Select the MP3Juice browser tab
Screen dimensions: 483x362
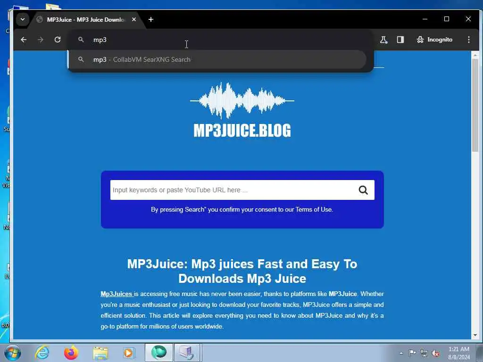[85, 19]
